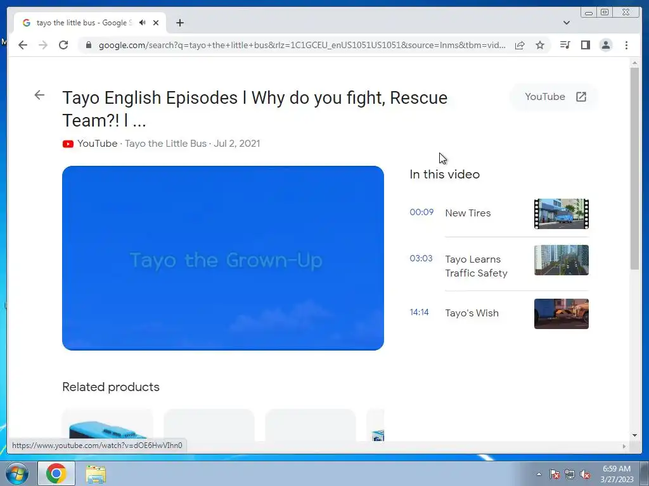Open the Traffic Safety chapter thumbnail
The width and height of the screenshot is (649, 486).
point(562,260)
